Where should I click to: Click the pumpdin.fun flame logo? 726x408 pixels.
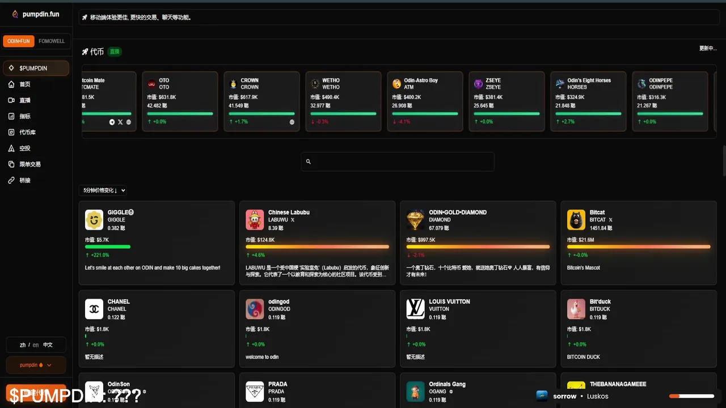pos(15,14)
